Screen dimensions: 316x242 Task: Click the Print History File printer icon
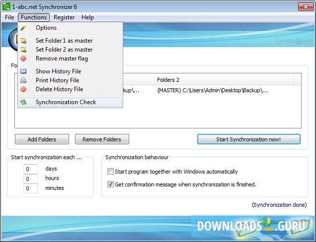coord(23,80)
